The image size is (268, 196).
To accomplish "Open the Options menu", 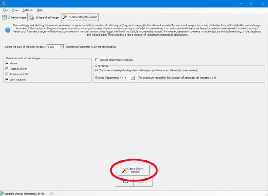I will [x=27, y=10].
